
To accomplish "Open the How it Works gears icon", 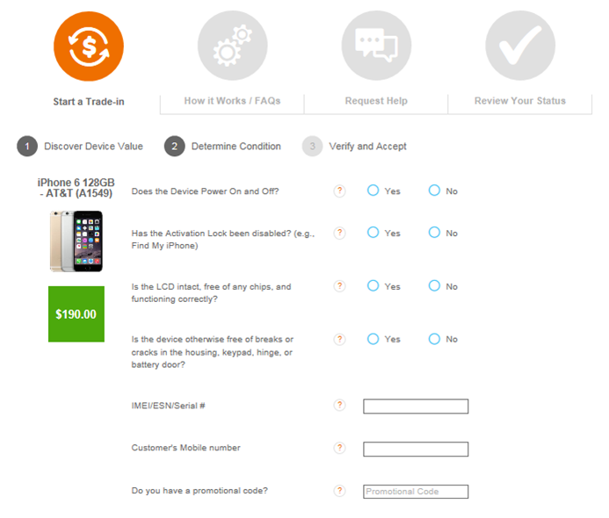I will tap(232, 46).
